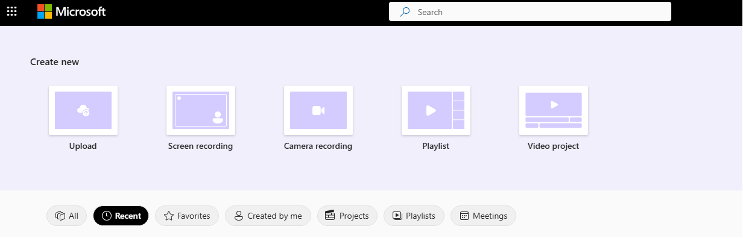743x238 pixels.
Task: Click the Camera recording label
Action: point(318,146)
